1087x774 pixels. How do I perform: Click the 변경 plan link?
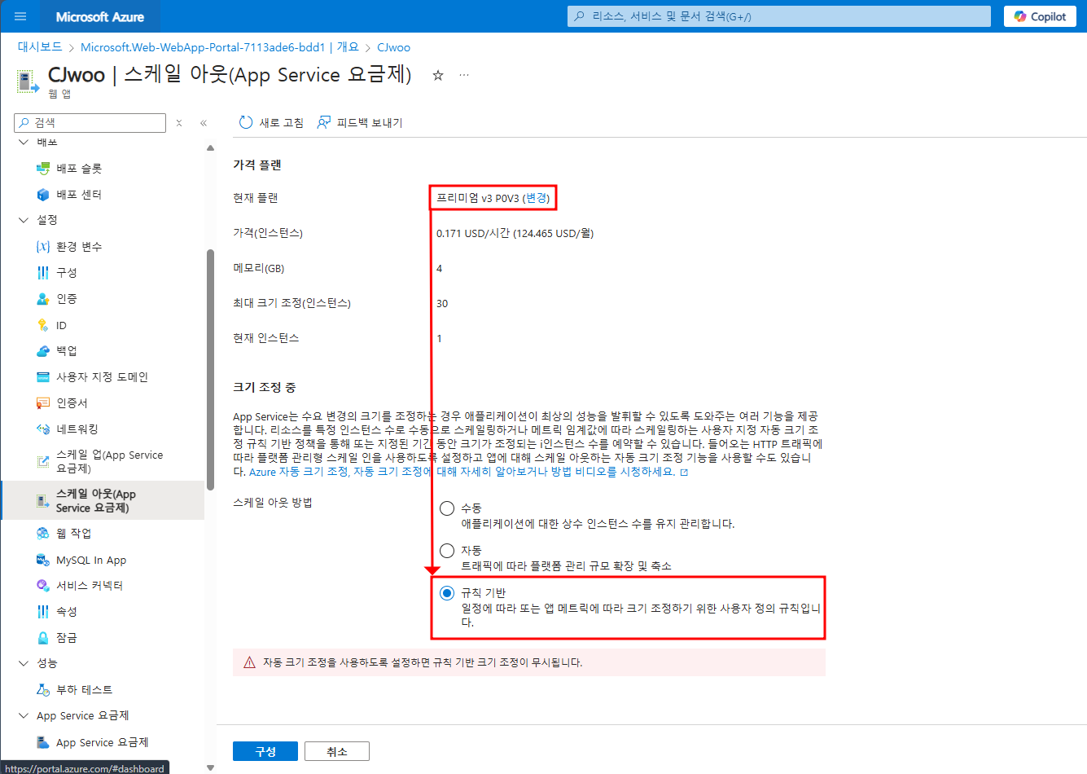(x=537, y=198)
